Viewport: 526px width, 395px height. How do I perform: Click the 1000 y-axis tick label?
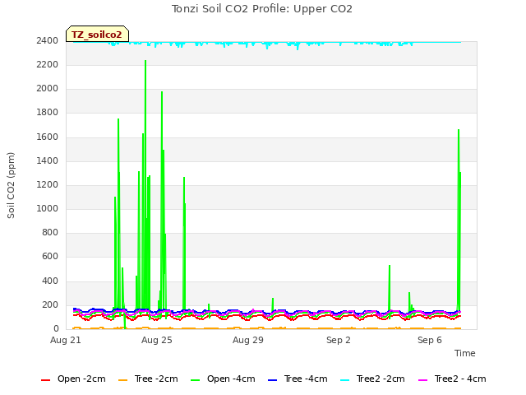click(48, 208)
